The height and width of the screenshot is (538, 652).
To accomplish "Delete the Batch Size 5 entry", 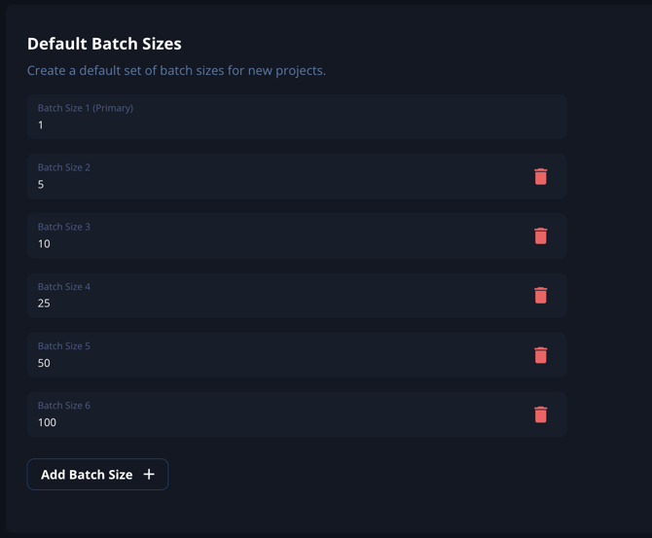I will [x=541, y=355].
